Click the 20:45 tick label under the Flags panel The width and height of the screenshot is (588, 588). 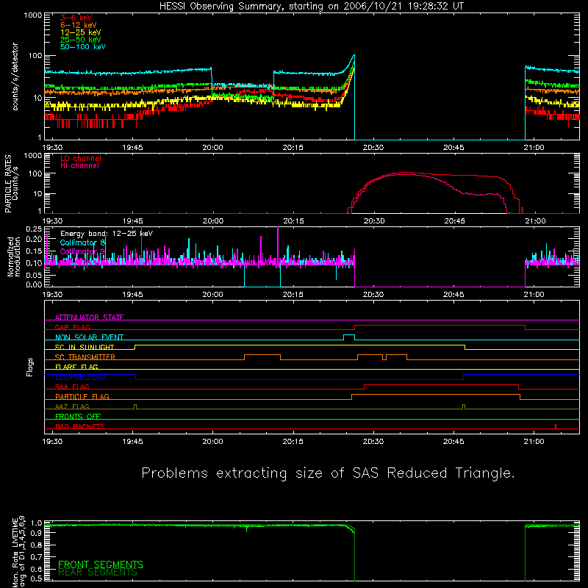[x=453, y=442]
